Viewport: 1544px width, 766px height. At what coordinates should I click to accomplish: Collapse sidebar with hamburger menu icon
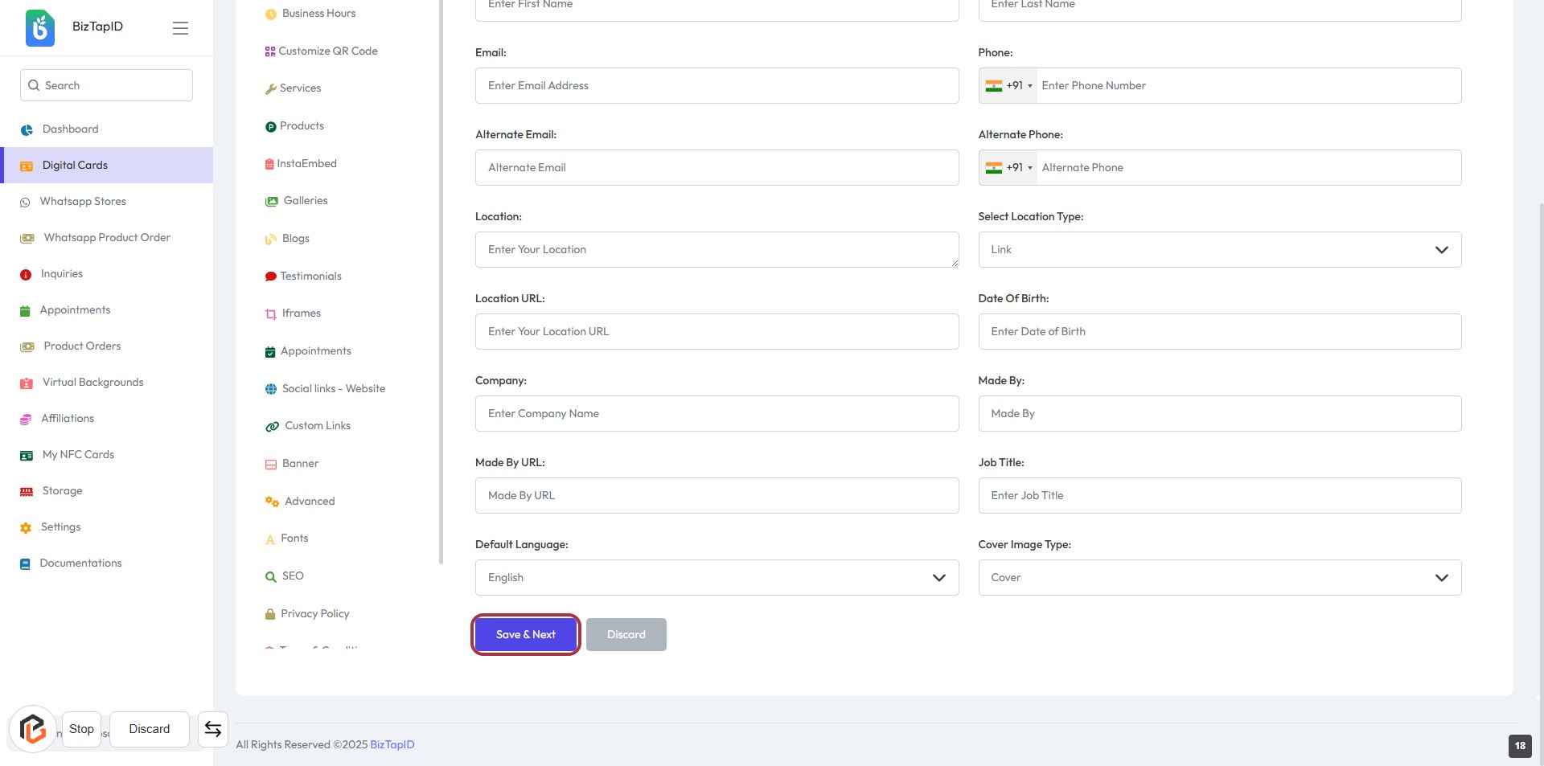pyautogui.click(x=180, y=28)
